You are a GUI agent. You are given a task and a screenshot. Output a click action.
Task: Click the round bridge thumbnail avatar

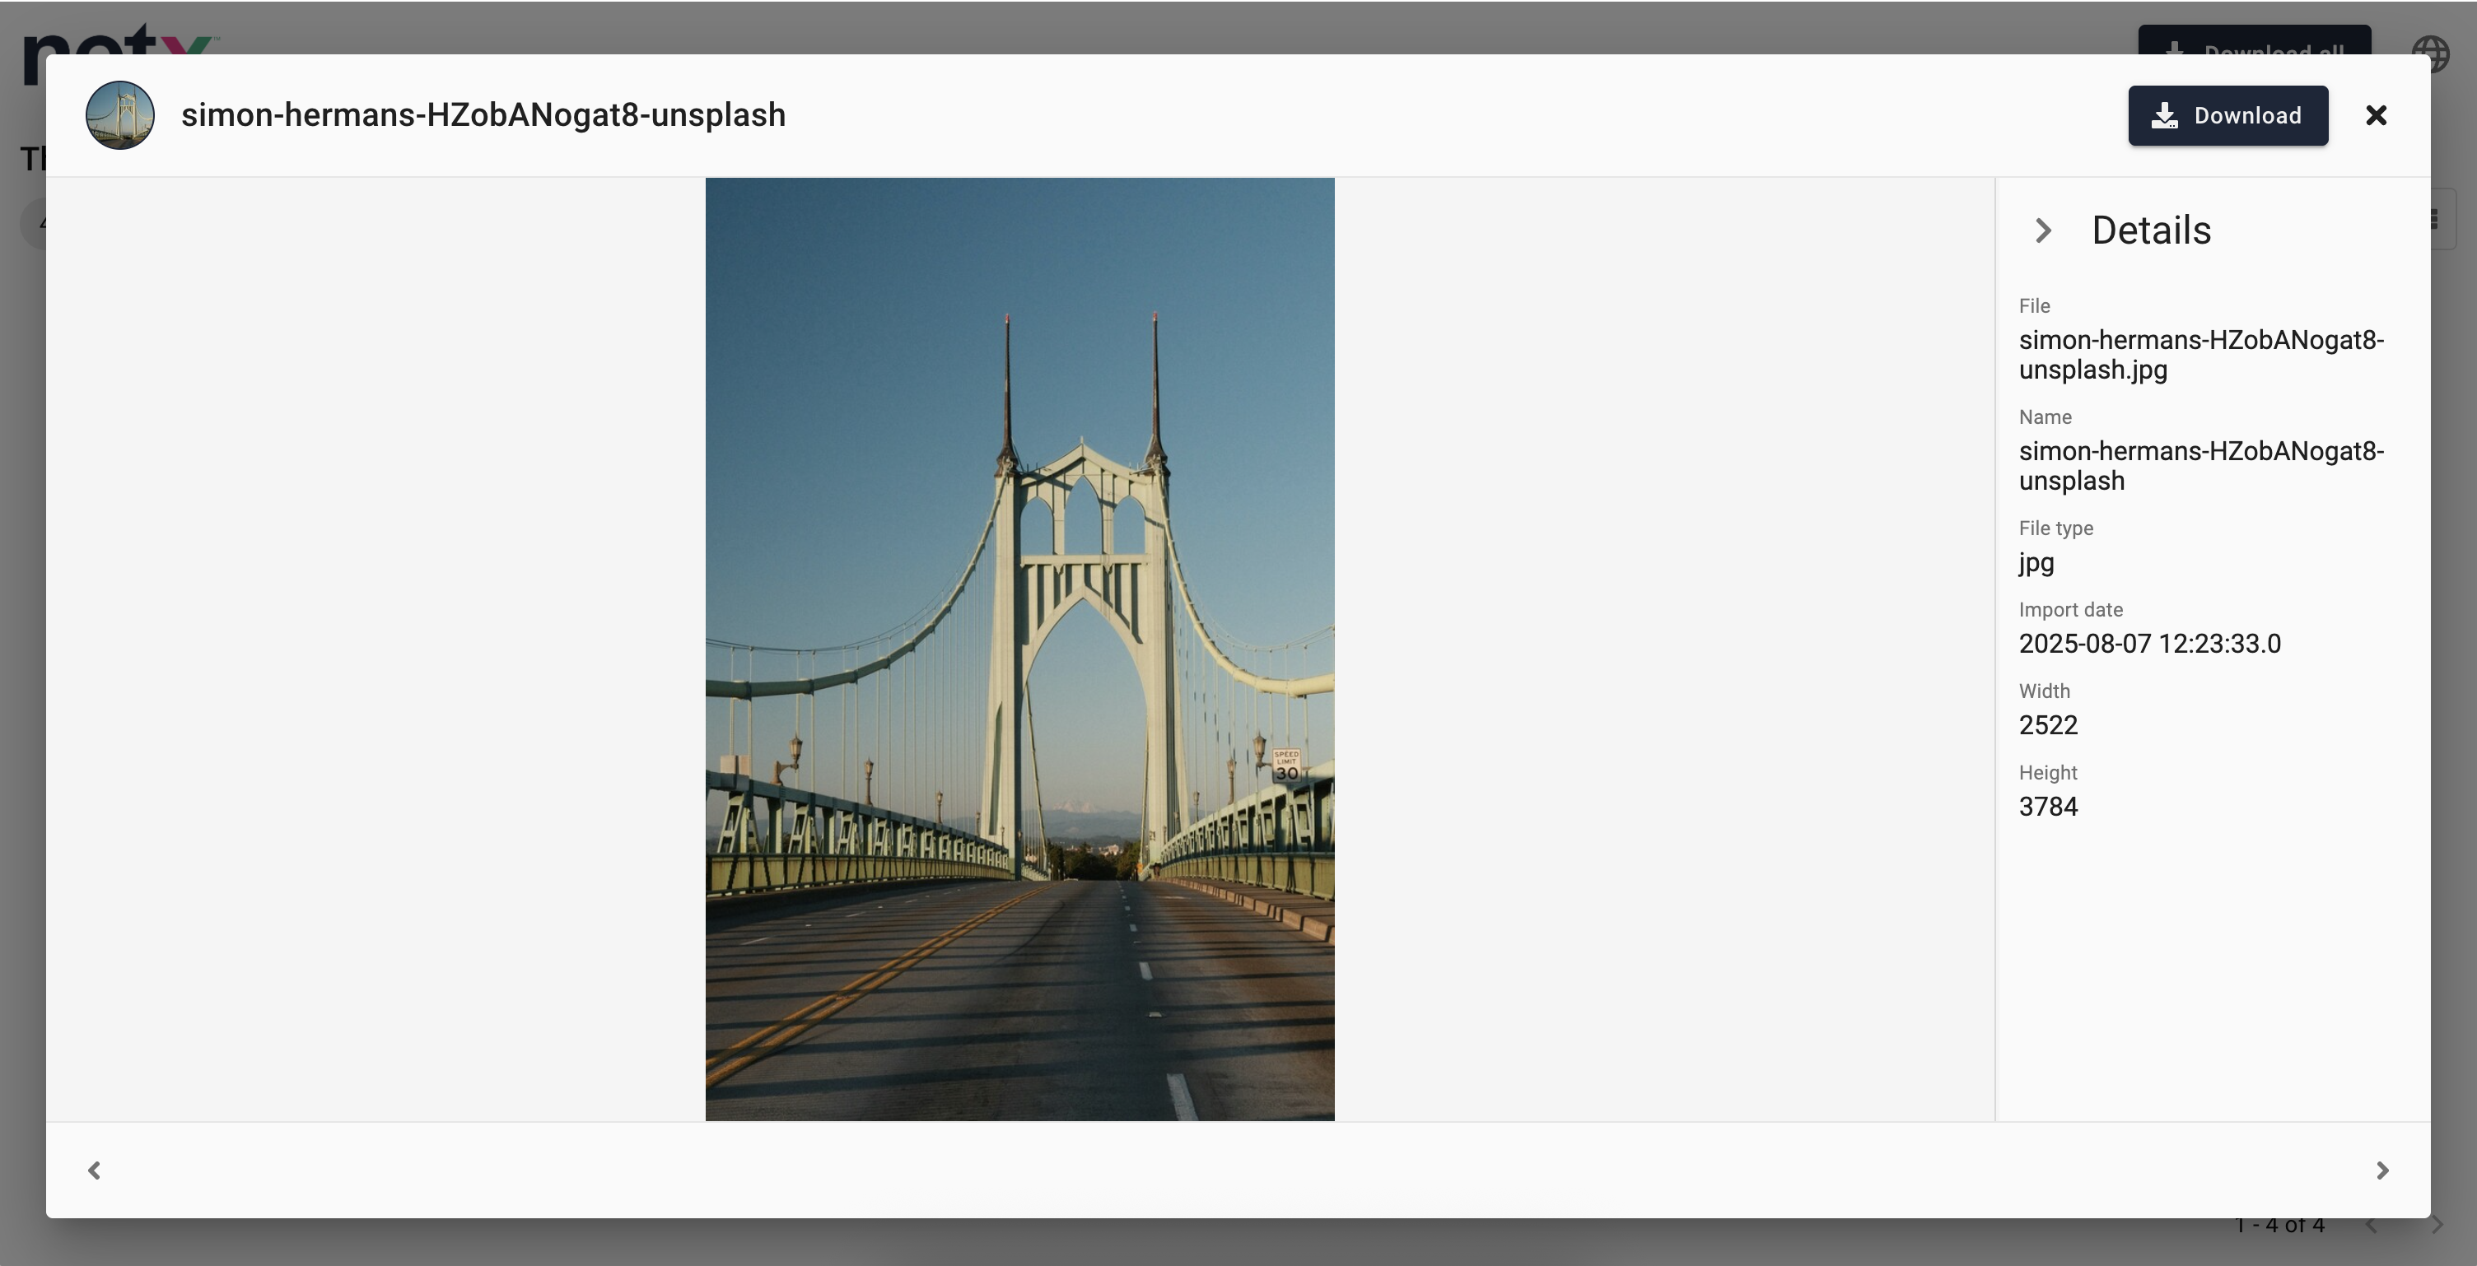pyautogui.click(x=120, y=115)
